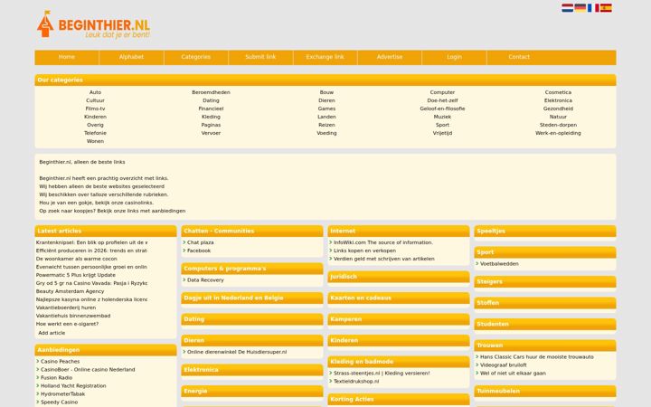Open the Data Recovery link

coord(205,280)
